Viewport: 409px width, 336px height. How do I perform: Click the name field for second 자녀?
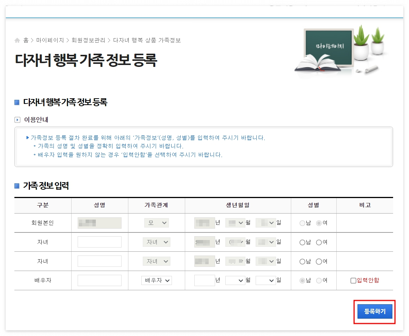coord(99,261)
